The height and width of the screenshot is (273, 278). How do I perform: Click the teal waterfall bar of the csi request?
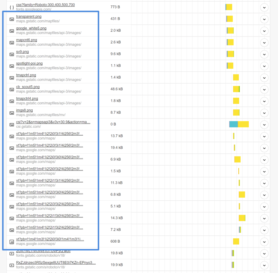234,124
